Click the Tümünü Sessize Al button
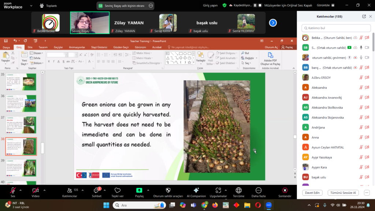 click(x=343, y=193)
